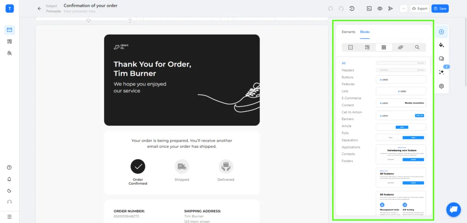Click the Export button
Viewport: 467px width, 223px height.
tap(420, 9)
